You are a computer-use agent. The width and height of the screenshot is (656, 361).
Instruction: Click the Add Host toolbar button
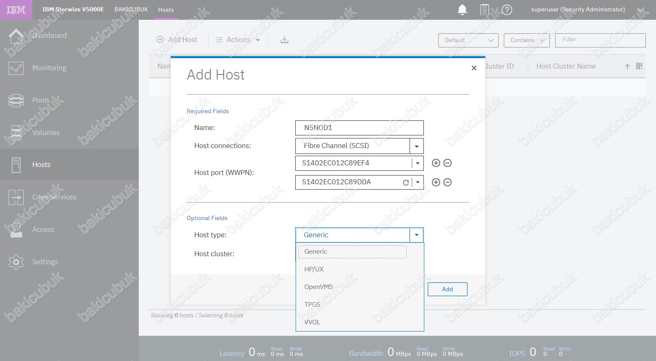[x=177, y=40]
